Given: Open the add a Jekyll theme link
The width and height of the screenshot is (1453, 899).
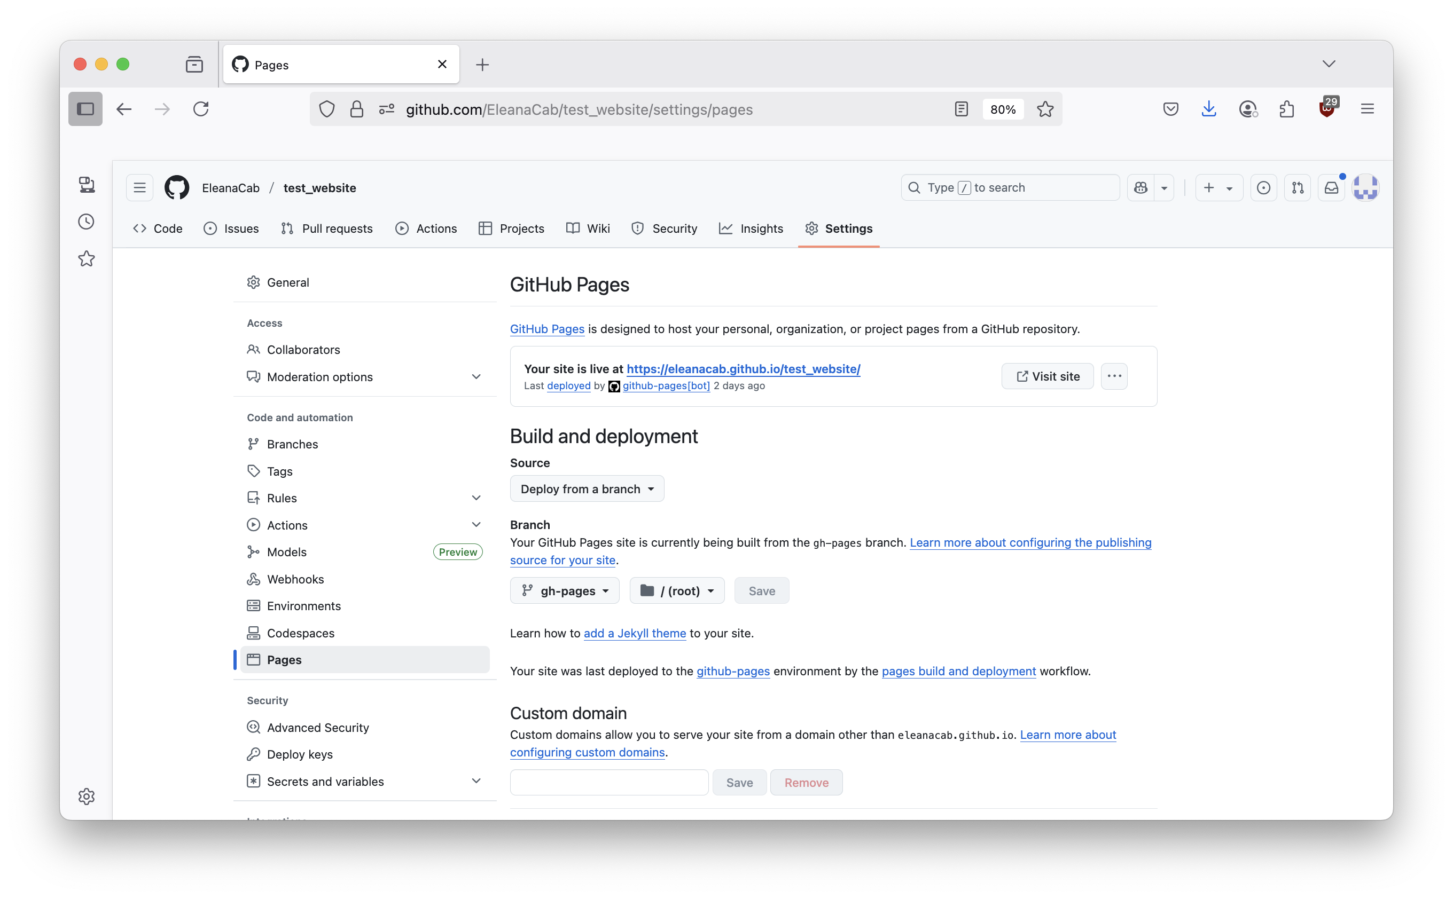Looking at the screenshot, I should coord(634,634).
